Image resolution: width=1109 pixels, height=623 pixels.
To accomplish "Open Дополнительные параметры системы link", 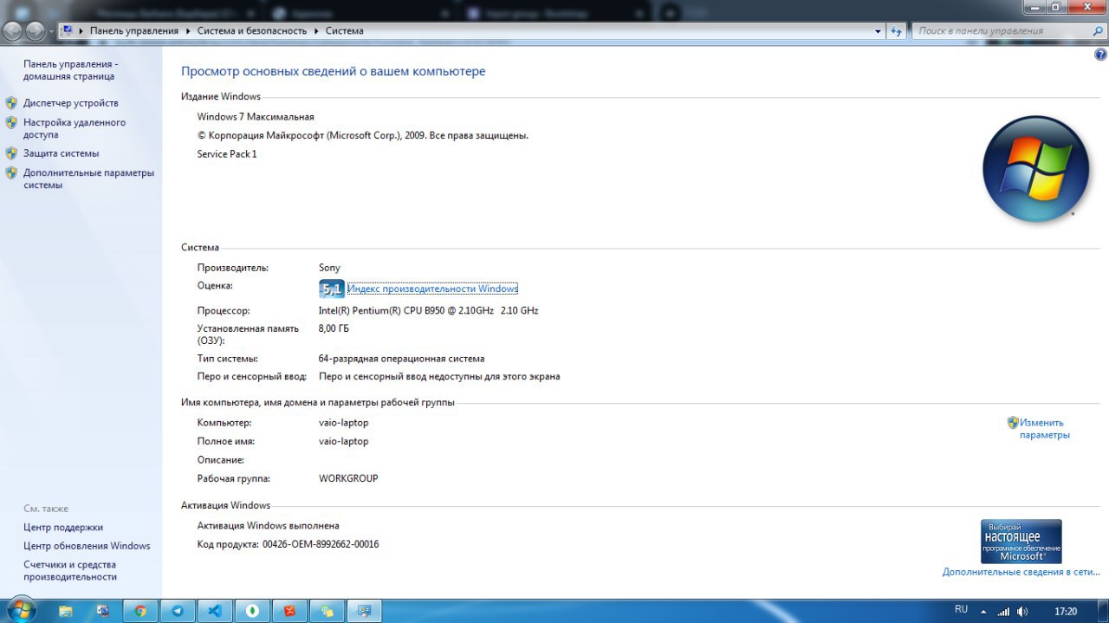I will pyautogui.click(x=88, y=178).
